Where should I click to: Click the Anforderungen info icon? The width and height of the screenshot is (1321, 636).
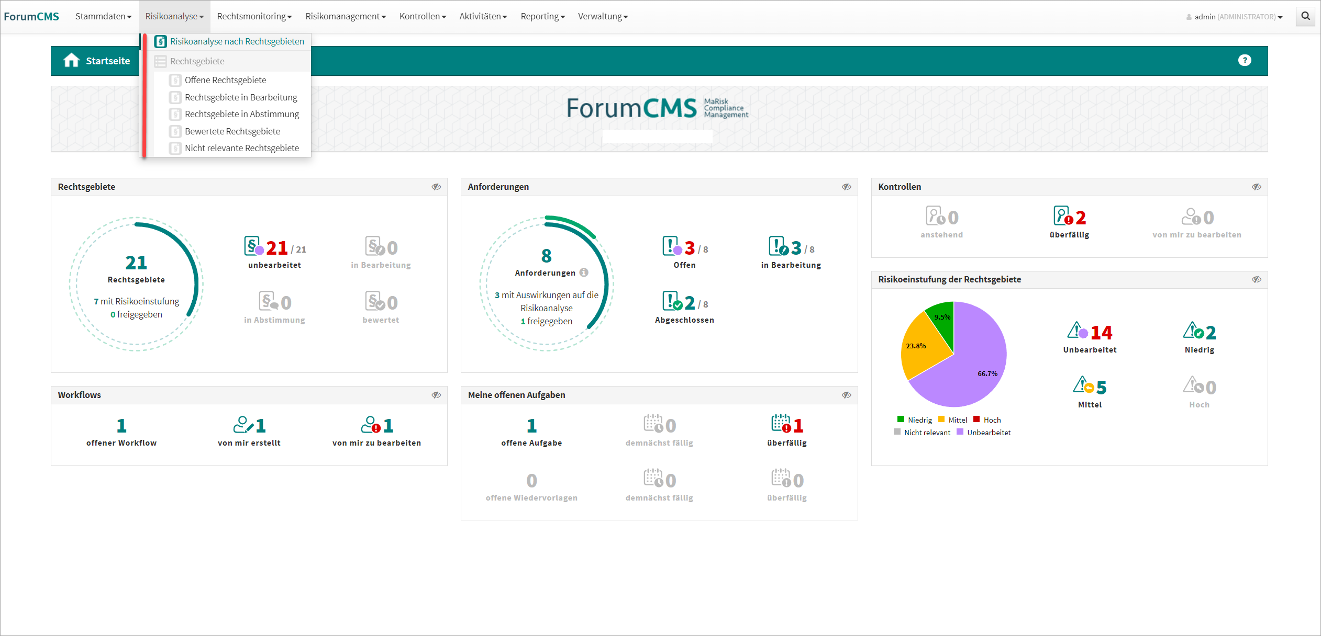pyautogui.click(x=584, y=272)
